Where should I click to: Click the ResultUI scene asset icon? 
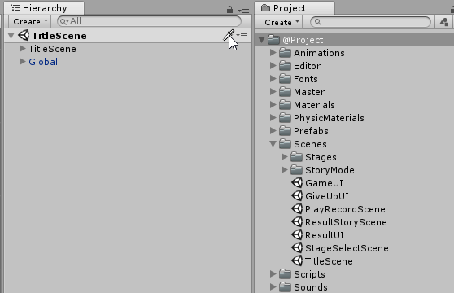297,234
